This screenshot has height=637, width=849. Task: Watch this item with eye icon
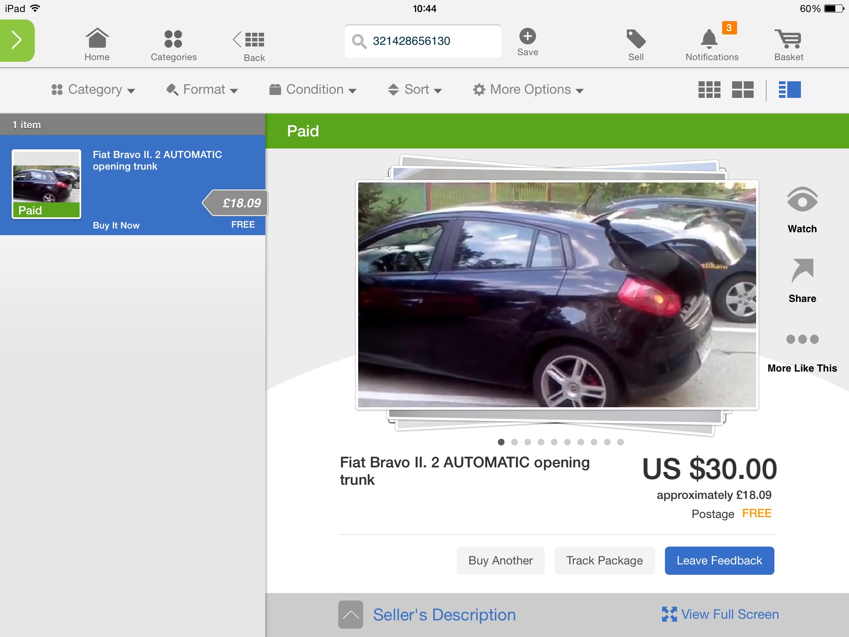point(802,210)
